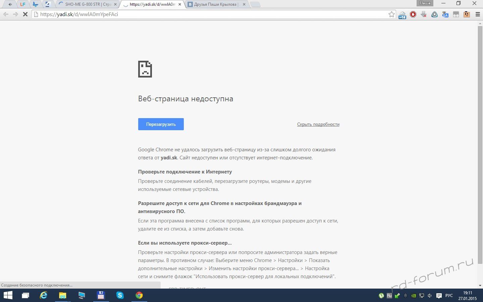Click the scrollbar down arrow
This screenshot has width=483, height=302.
point(480,286)
